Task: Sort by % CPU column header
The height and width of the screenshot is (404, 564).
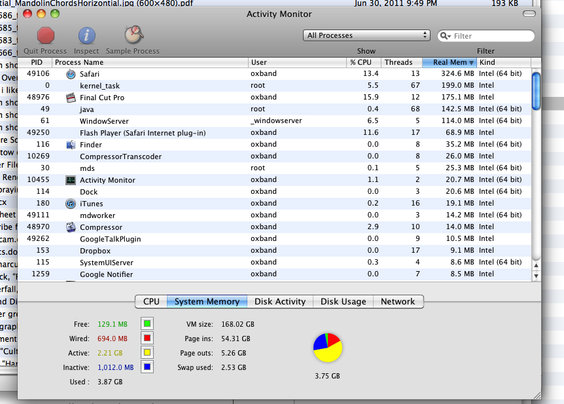Action: tap(364, 62)
